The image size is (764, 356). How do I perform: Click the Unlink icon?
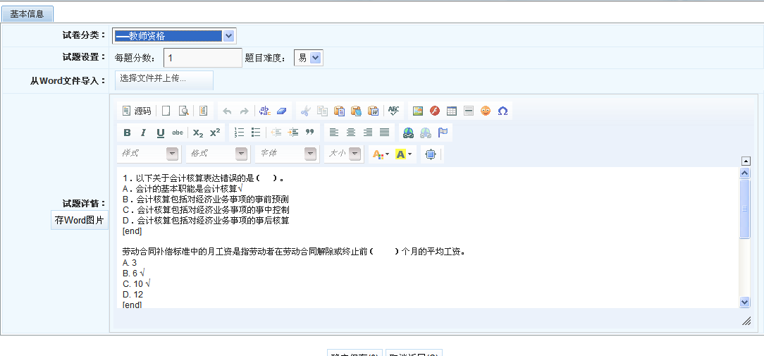pos(426,133)
